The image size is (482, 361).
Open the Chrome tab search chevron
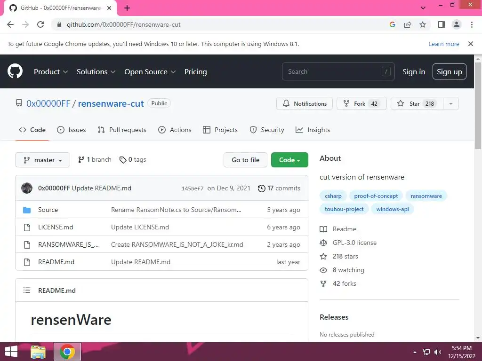(x=423, y=8)
